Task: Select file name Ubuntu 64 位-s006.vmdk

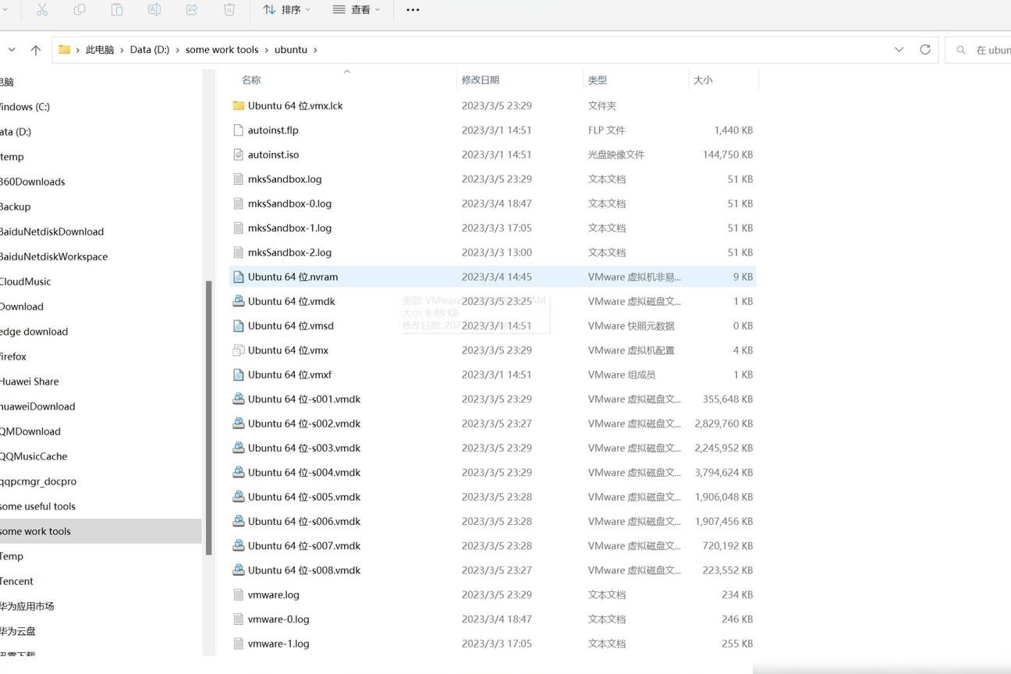Action: pyautogui.click(x=304, y=521)
